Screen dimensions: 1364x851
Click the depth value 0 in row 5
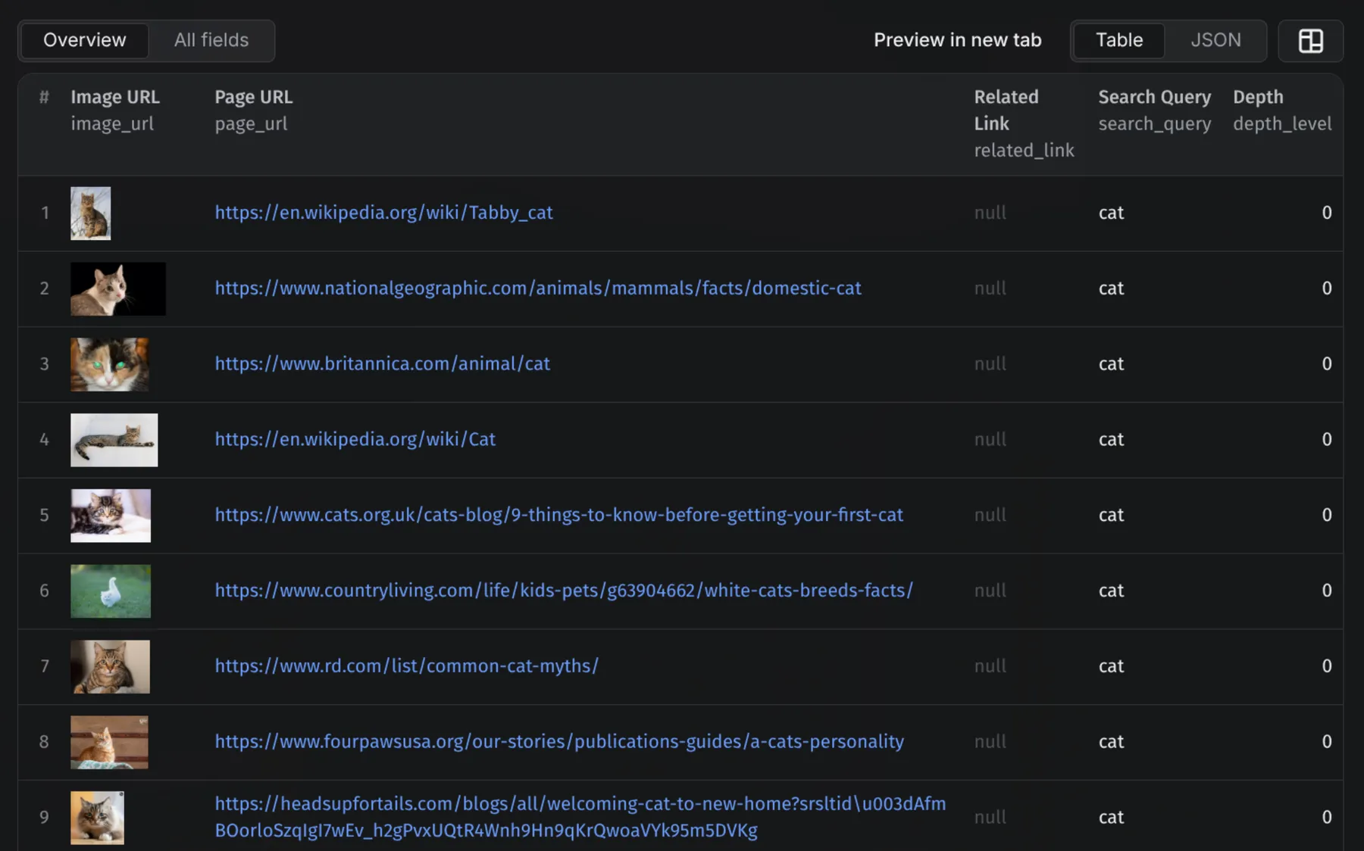coord(1326,516)
